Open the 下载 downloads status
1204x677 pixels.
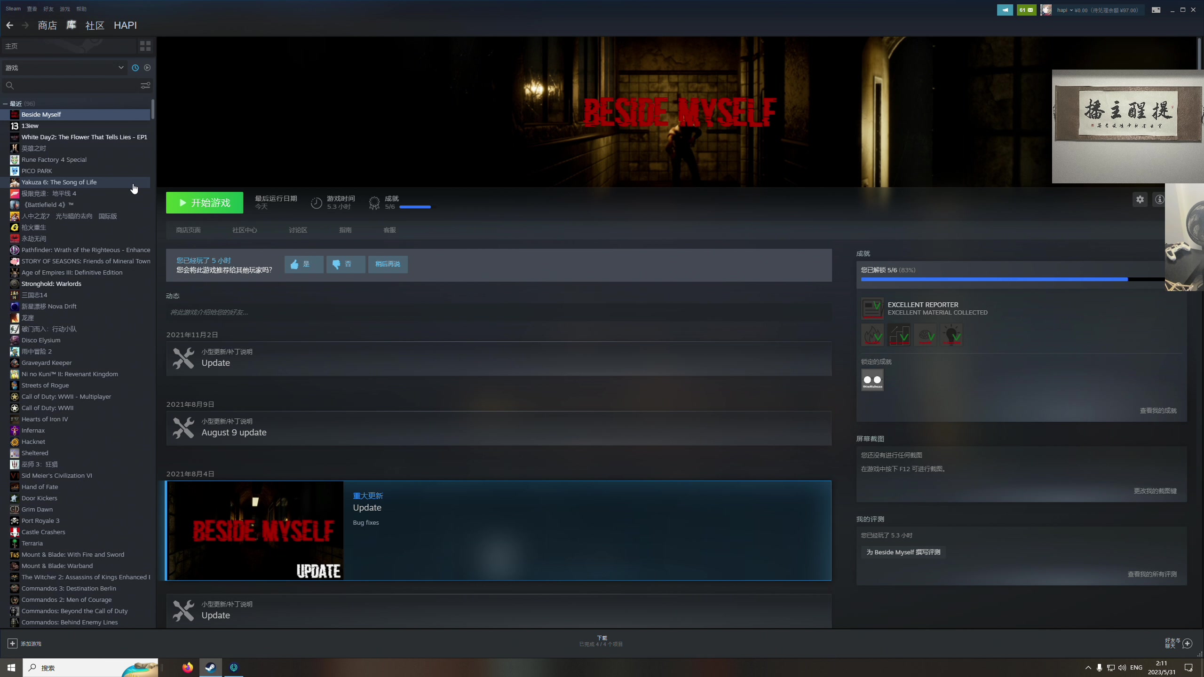tap(601, 641)
